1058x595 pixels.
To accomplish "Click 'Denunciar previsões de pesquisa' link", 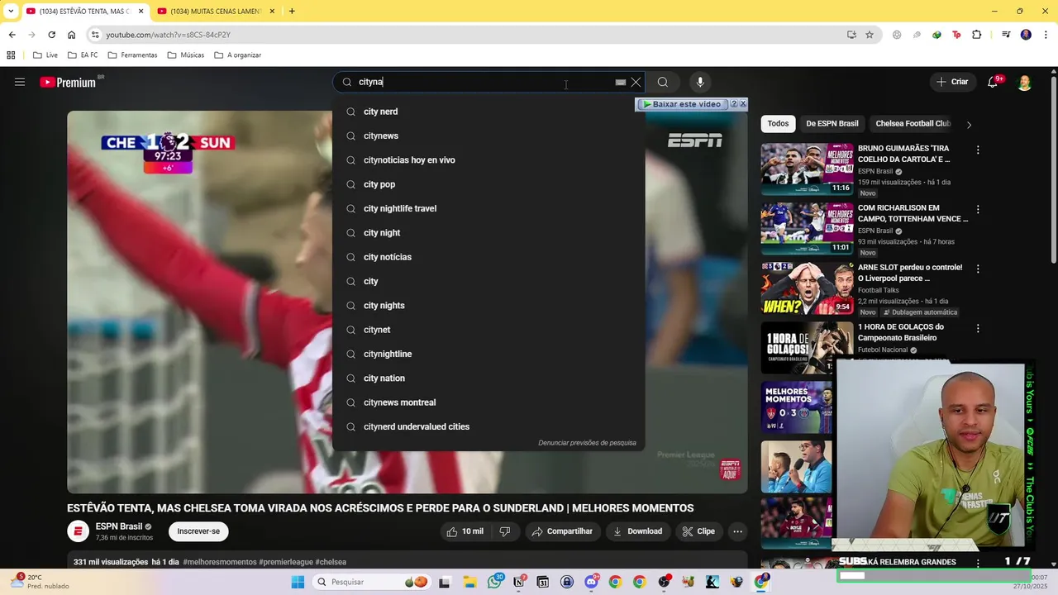I will pos(587,443).
